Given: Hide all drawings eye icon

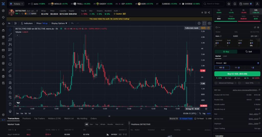Looking at the screenshot, I should coord(10,97).
